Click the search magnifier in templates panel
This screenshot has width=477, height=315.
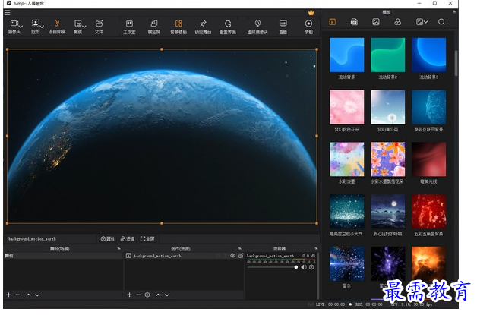(x=441, y=22)
